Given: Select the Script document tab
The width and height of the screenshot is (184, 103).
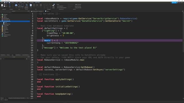Looking at the screenshot, I should 47,11.
